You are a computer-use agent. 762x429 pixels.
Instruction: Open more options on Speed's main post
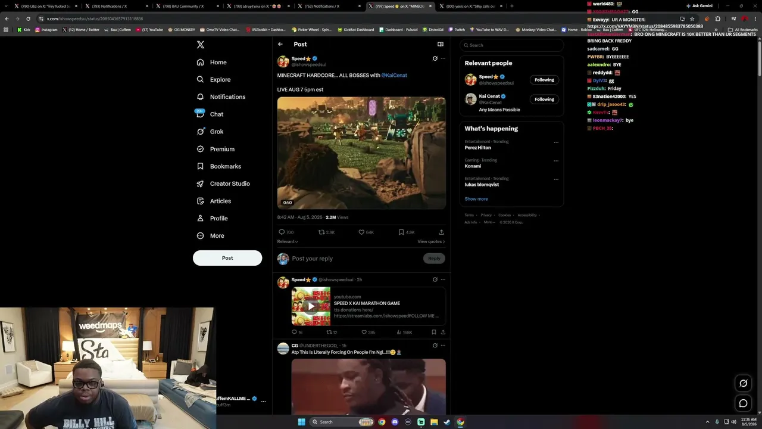(443, 58)
